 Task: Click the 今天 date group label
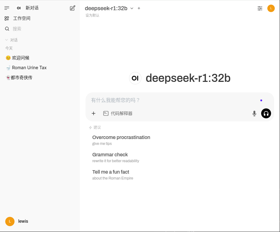[x=9, y=48]
